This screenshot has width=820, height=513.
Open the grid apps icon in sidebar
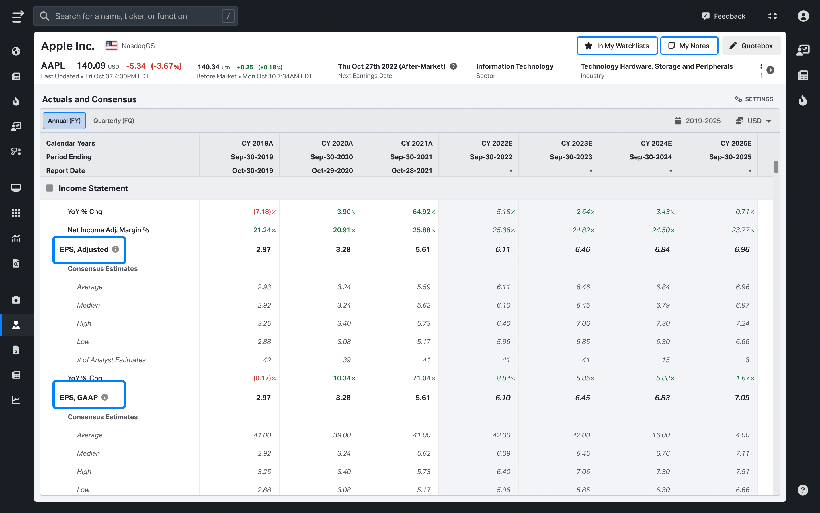click(16, 213)
